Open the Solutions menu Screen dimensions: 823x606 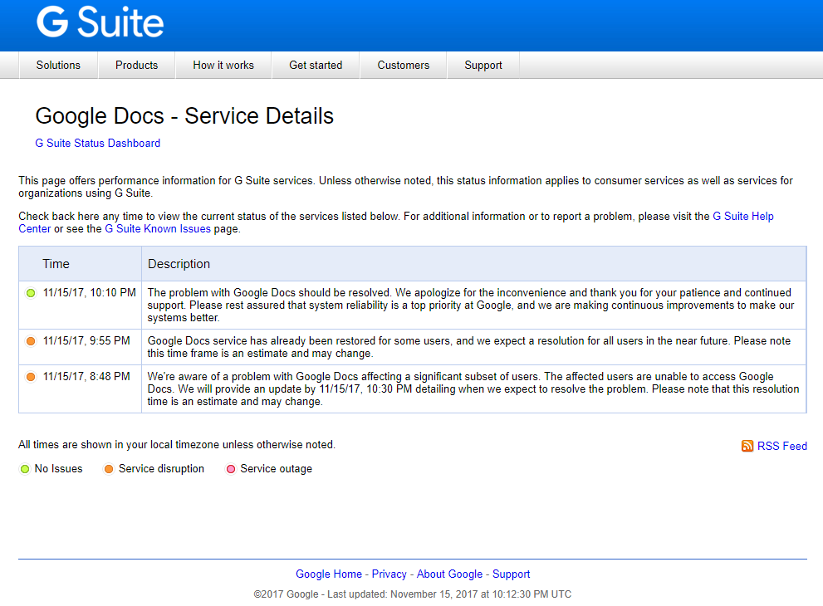pos(58,65)
